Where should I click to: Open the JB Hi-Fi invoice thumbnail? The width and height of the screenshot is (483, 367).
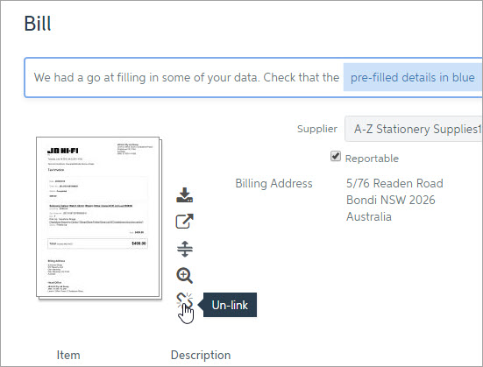click(98, 216)
